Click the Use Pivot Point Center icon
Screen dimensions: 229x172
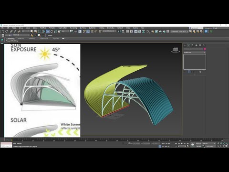(72, 32)
